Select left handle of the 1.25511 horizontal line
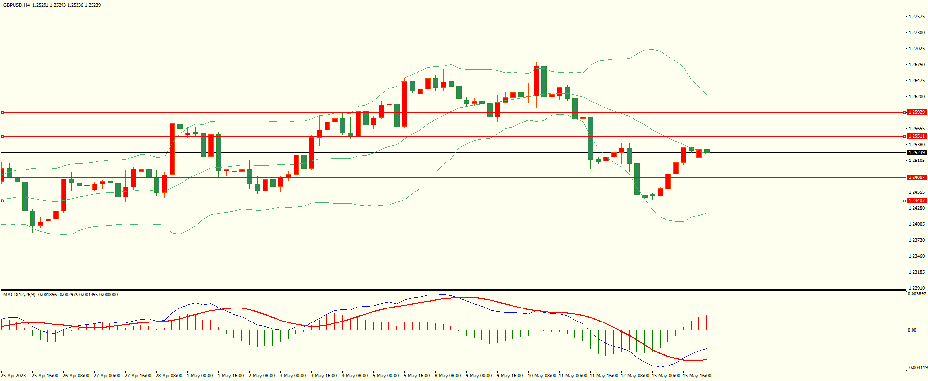The height and width of the screenshot is (381, 928). [x=2, y=136]
